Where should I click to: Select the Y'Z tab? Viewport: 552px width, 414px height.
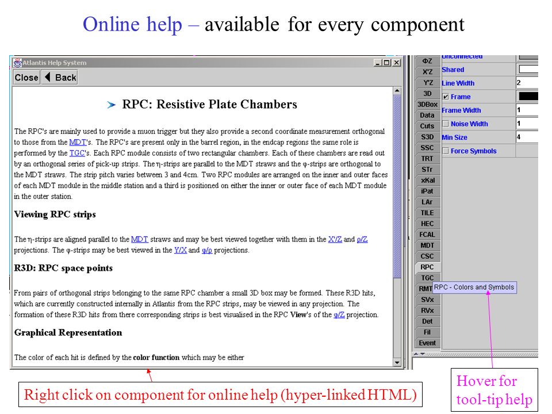click(427, 83)
